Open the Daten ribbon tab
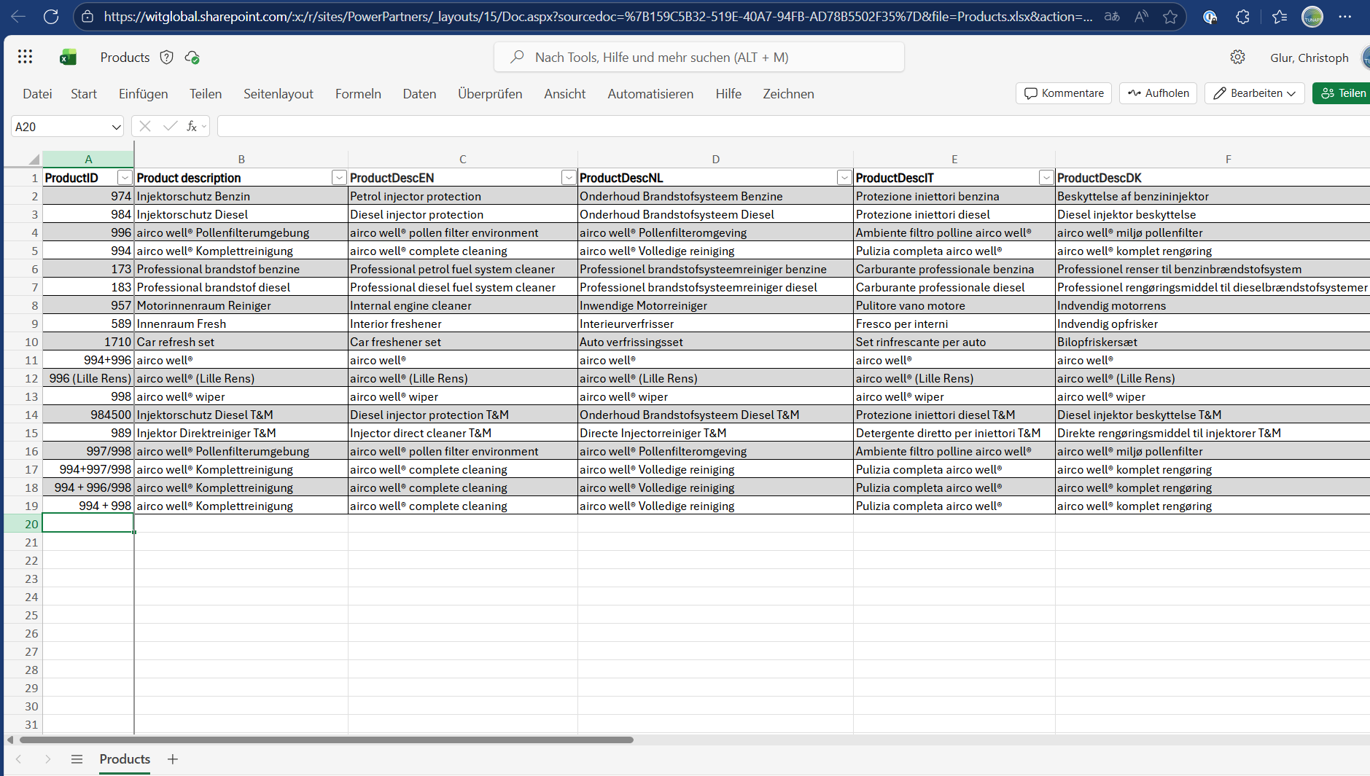The height and width of the screenshot is (776, 1370). (419, 93)
